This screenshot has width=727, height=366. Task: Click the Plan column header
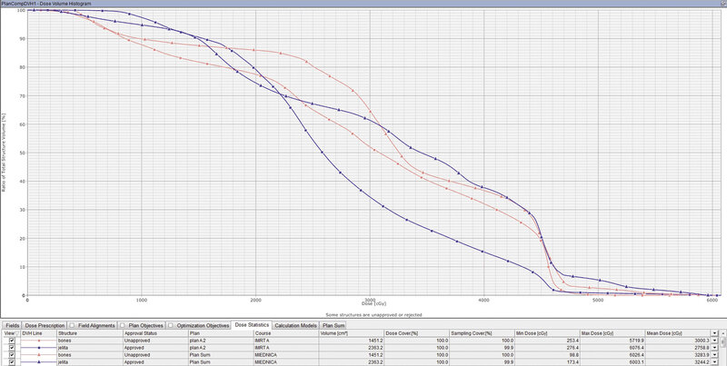point(221,333)
